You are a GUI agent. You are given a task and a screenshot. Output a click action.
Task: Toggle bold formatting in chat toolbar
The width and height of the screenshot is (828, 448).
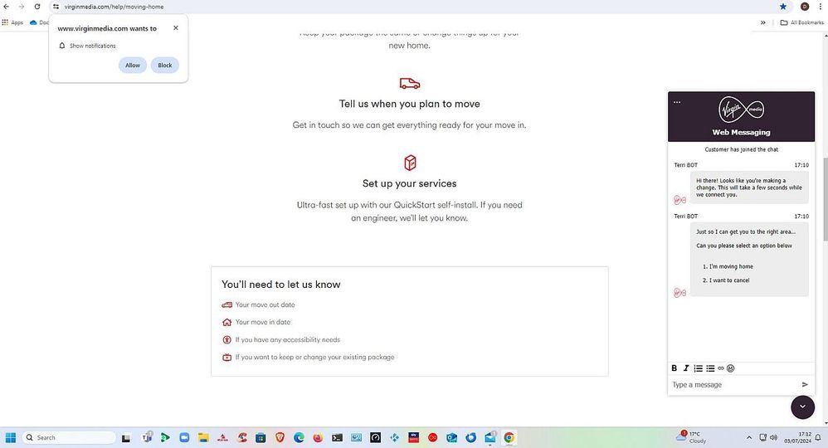click(675, 368)
